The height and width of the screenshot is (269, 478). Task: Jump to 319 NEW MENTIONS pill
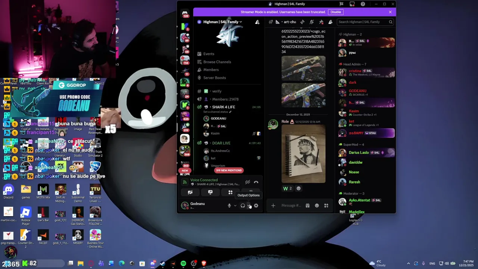[229, 170]
